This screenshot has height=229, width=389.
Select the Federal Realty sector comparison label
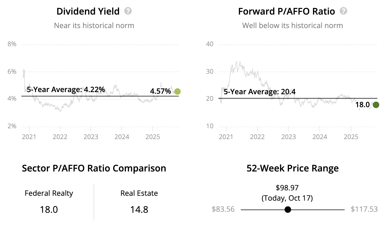pyautogui.click(x=49, y=193)
